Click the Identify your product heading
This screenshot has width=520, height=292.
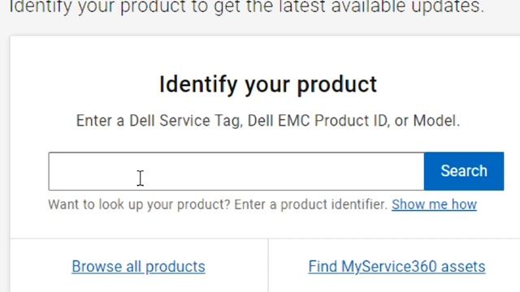(268, 84)
